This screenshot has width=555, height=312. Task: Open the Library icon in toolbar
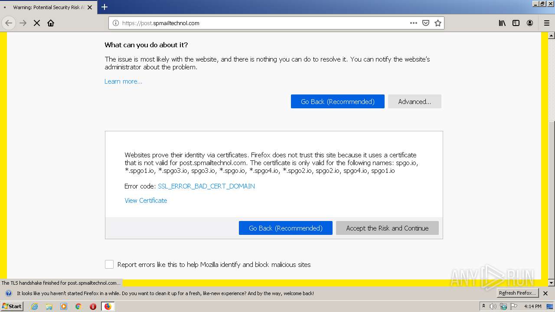pos(502,23)
